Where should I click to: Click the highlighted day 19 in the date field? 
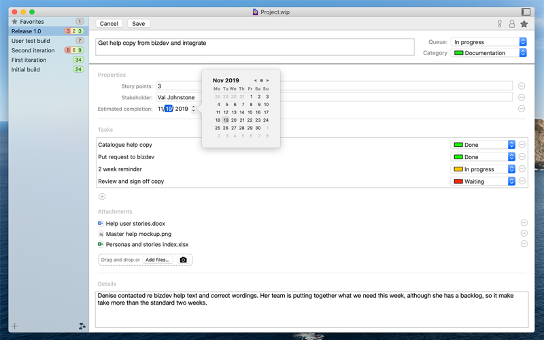click(169, 109)
